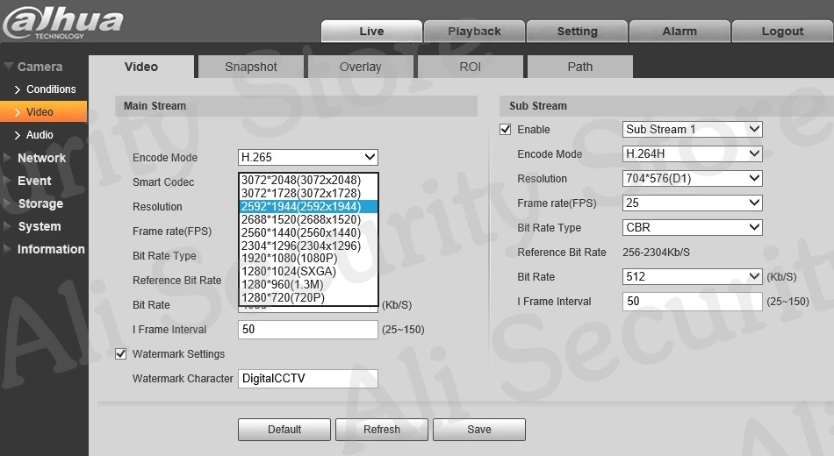The width and height of the screenshot is (834, 456).
Task: Expand the Storage sidebar section
Action: click(x=33, y=203)
